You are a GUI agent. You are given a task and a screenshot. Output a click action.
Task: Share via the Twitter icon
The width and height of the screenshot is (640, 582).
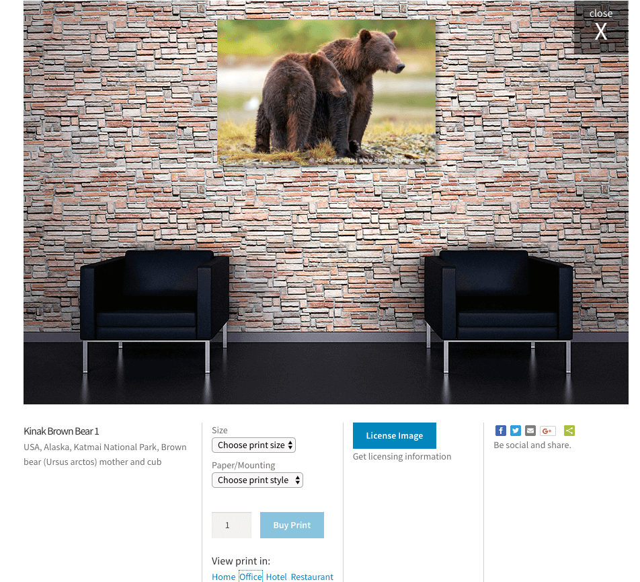(516, 431)
